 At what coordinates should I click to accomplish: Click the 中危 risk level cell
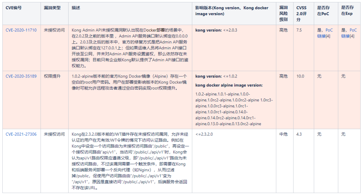[x=284, y=134]
